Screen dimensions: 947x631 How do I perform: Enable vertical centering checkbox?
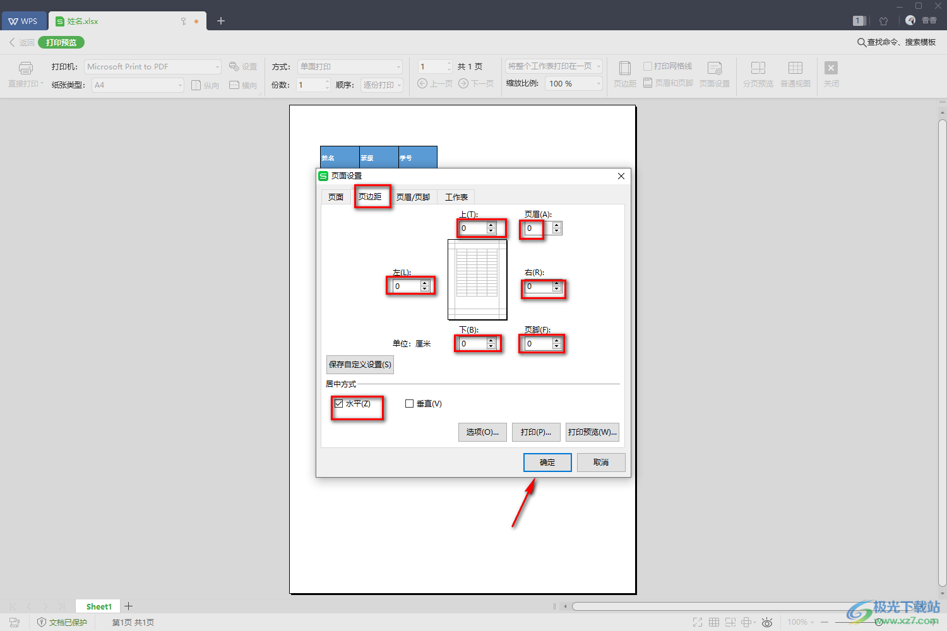[x=409, y=403]
